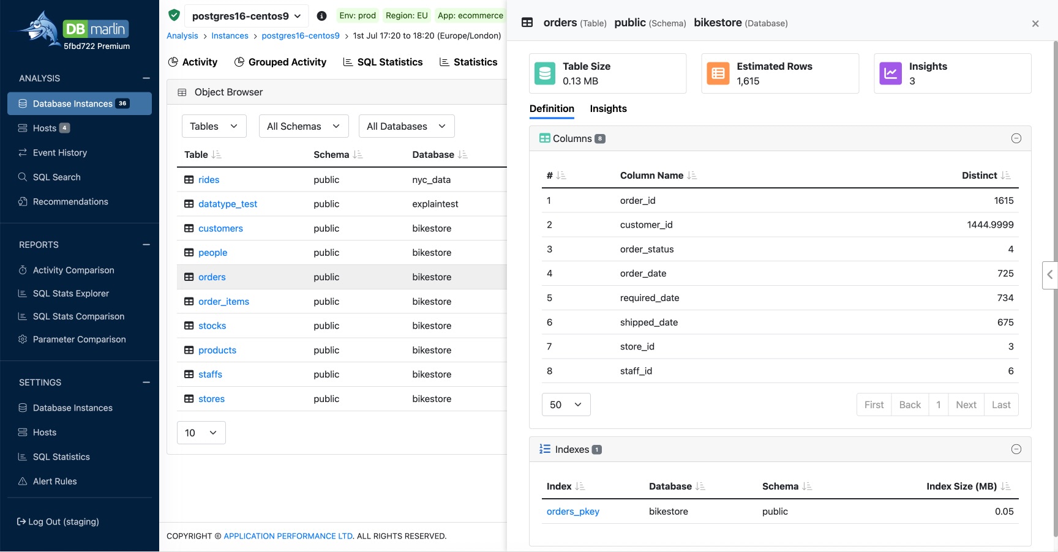Image resolution: width=1058 pixels, height=552 pixels.
Task: Open the All Schemas dropdown
Action: point(304,126)
